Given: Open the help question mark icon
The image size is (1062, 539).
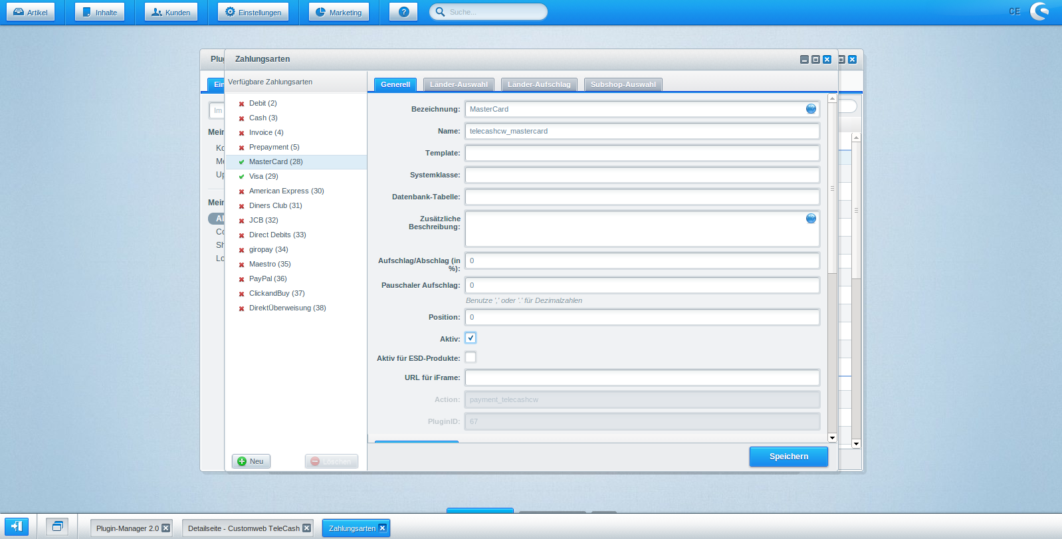Looking at the screenshot, I should 403,12.
